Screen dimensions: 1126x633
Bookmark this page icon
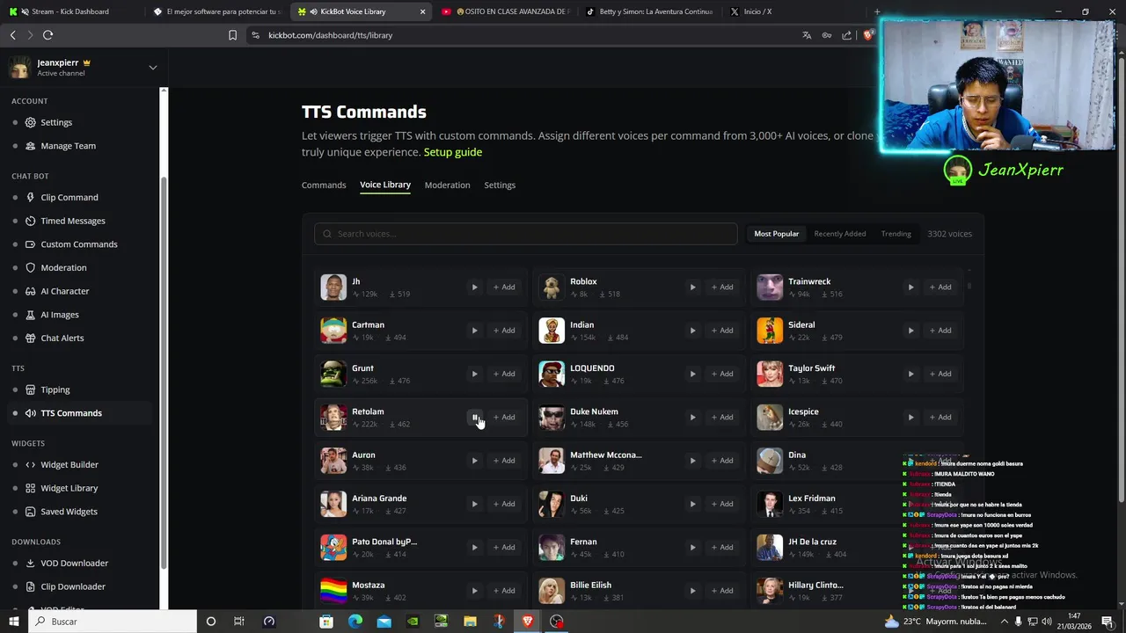coord(232,35)
